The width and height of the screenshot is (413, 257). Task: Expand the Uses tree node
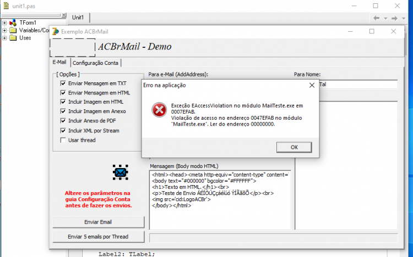[4, 38]
